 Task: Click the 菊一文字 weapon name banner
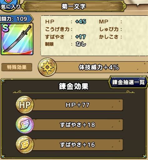point(74,7)
